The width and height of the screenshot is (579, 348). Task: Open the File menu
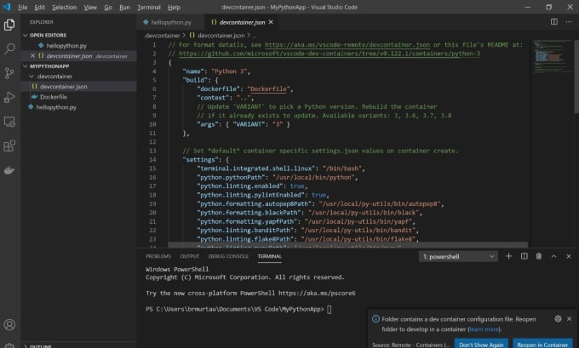point(22,7)
